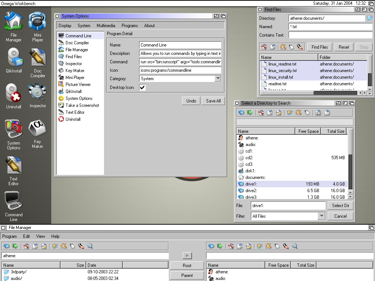The image size is (375, 281).
Task: Uncheck the Desktop Icon checkbox
Action: tap(142, 87)
